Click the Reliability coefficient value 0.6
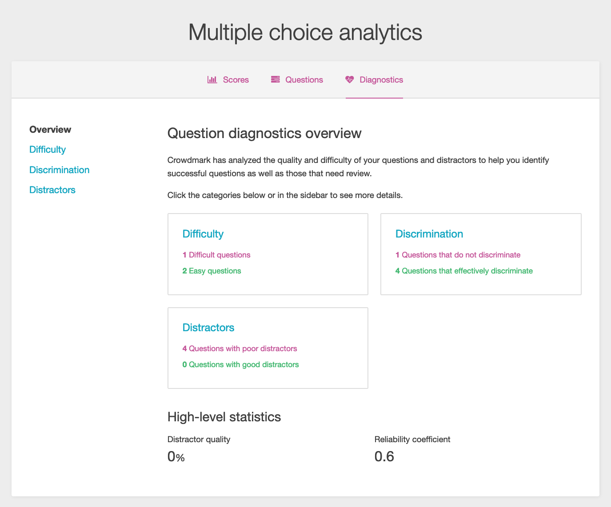 coord(384,456)
